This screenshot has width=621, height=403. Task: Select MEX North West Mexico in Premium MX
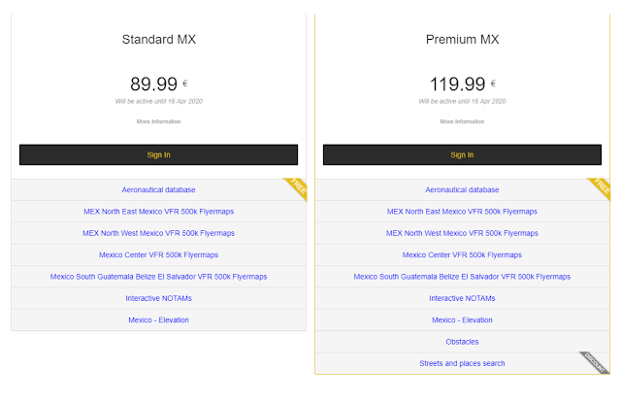pyautogui.click(x=462, y=233)
